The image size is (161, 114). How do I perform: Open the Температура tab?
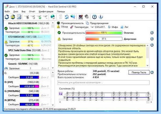[x=79, y=27]
